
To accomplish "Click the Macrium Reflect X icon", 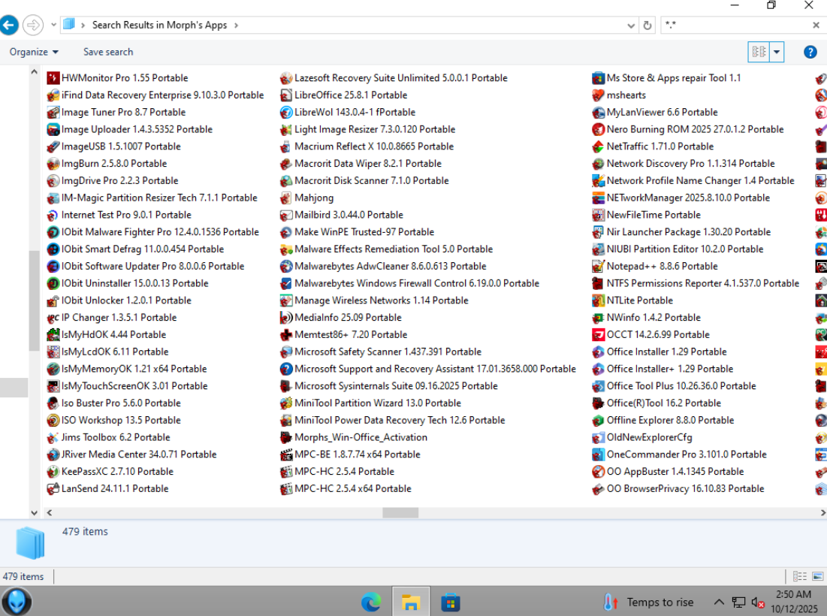I will [286, 146].
